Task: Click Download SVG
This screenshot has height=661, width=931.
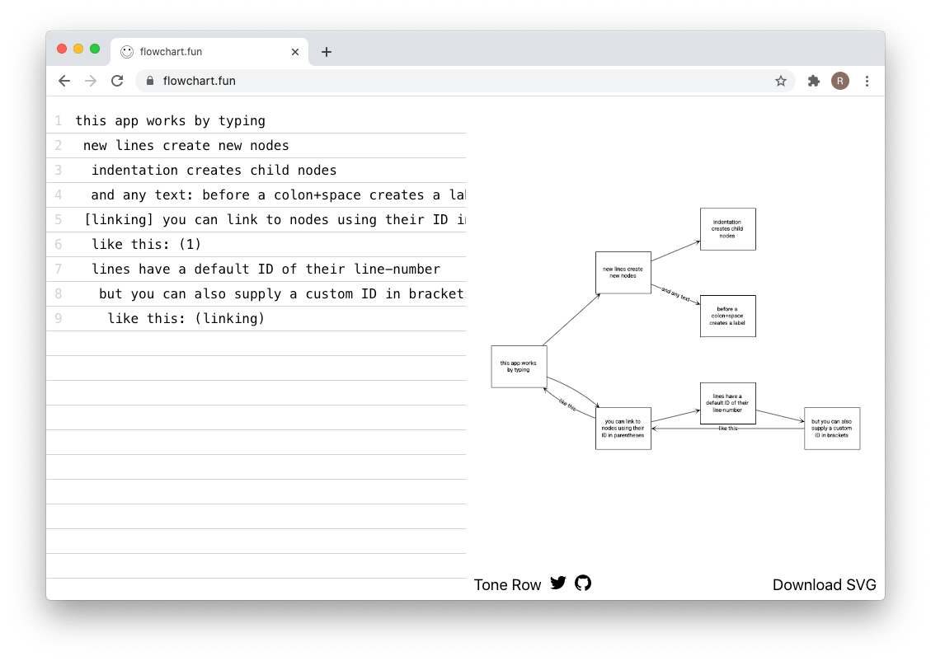Action: [x=824, y=585]
